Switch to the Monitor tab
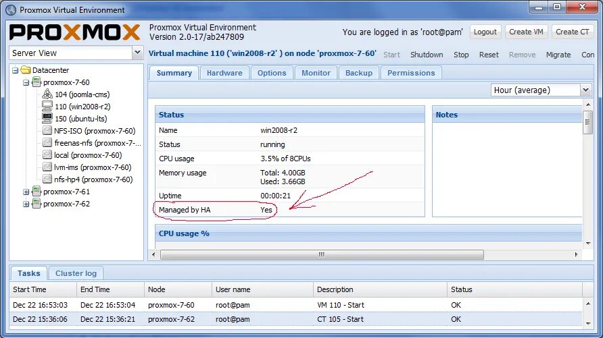Image resolution: width=603 pixels, height=338 pixels. [316, 73]
